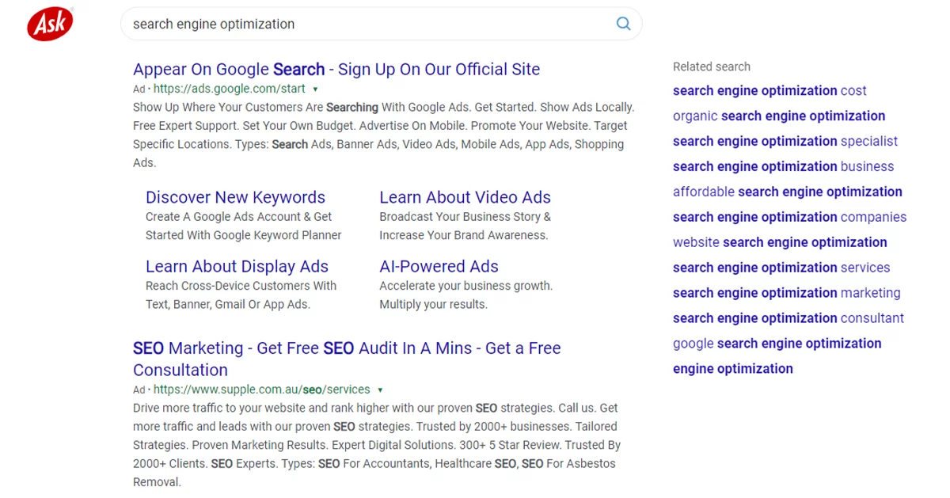This screenshot has width=950, height=498.
Task: Click the 'Related search' heading text
Action: coord(712,67)
